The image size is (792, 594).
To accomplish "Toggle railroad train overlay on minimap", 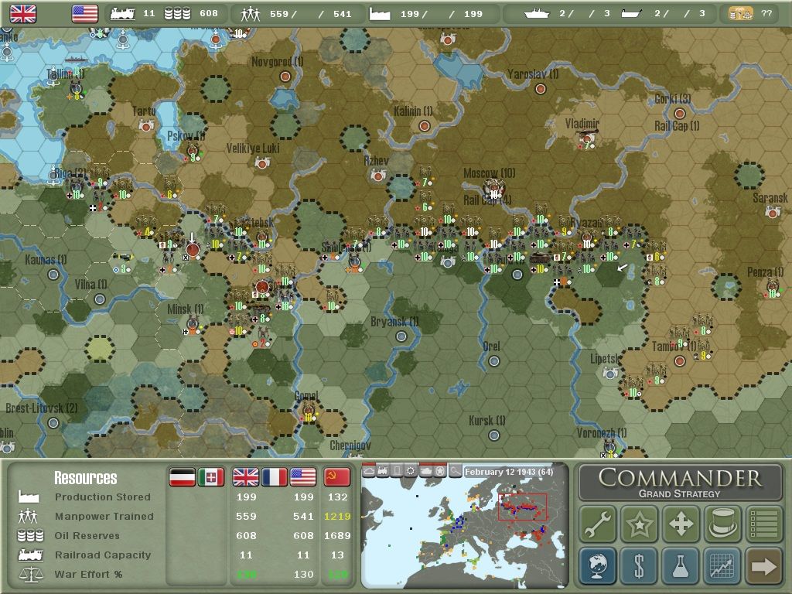I will (384, 471).
